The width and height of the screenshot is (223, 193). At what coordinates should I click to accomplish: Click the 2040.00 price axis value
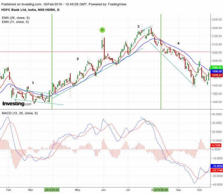217,61
